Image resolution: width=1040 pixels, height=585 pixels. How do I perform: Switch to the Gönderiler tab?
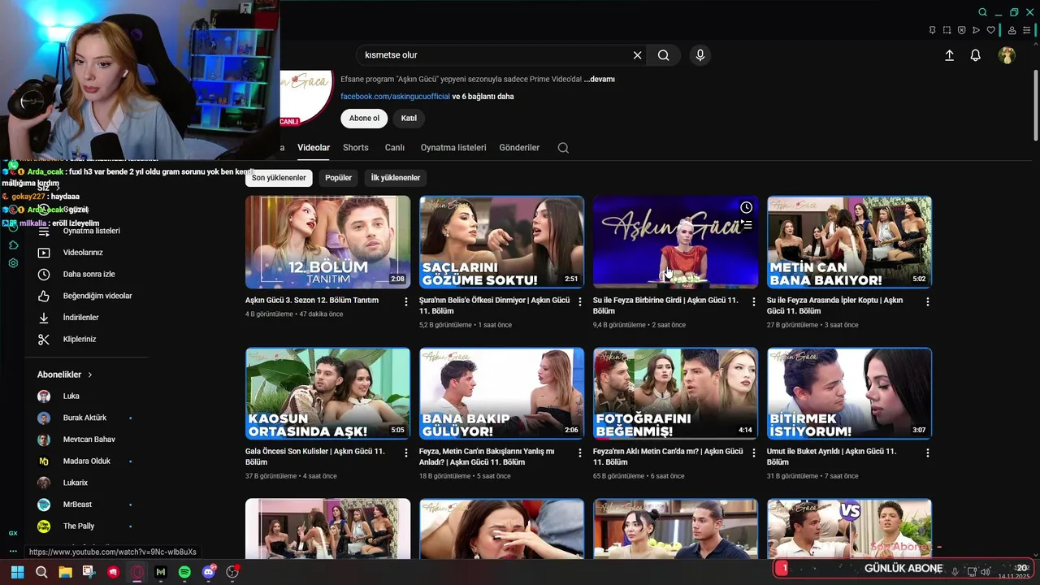click(519, 148)
